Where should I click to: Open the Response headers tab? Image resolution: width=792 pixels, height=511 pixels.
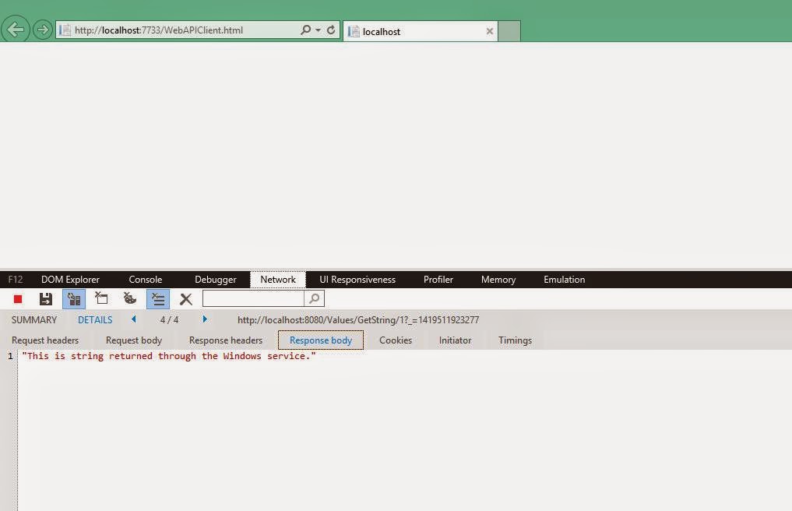226,340
